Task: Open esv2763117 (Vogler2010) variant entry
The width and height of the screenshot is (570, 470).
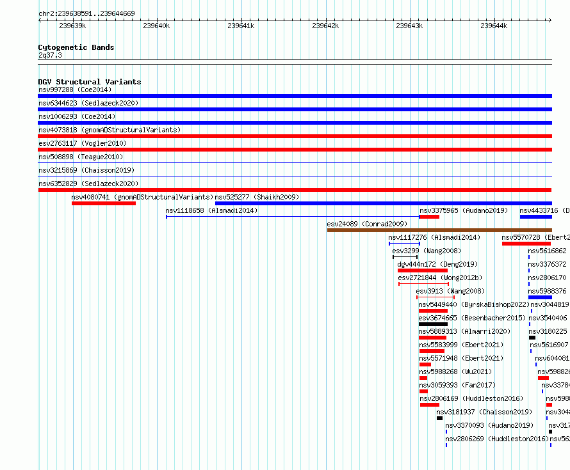Action: pyautogui.click(x=83, y=143)
